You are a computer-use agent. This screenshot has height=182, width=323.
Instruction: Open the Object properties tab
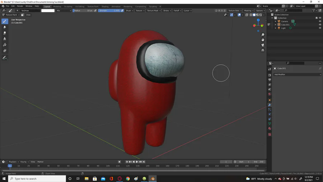click(270, 100)
